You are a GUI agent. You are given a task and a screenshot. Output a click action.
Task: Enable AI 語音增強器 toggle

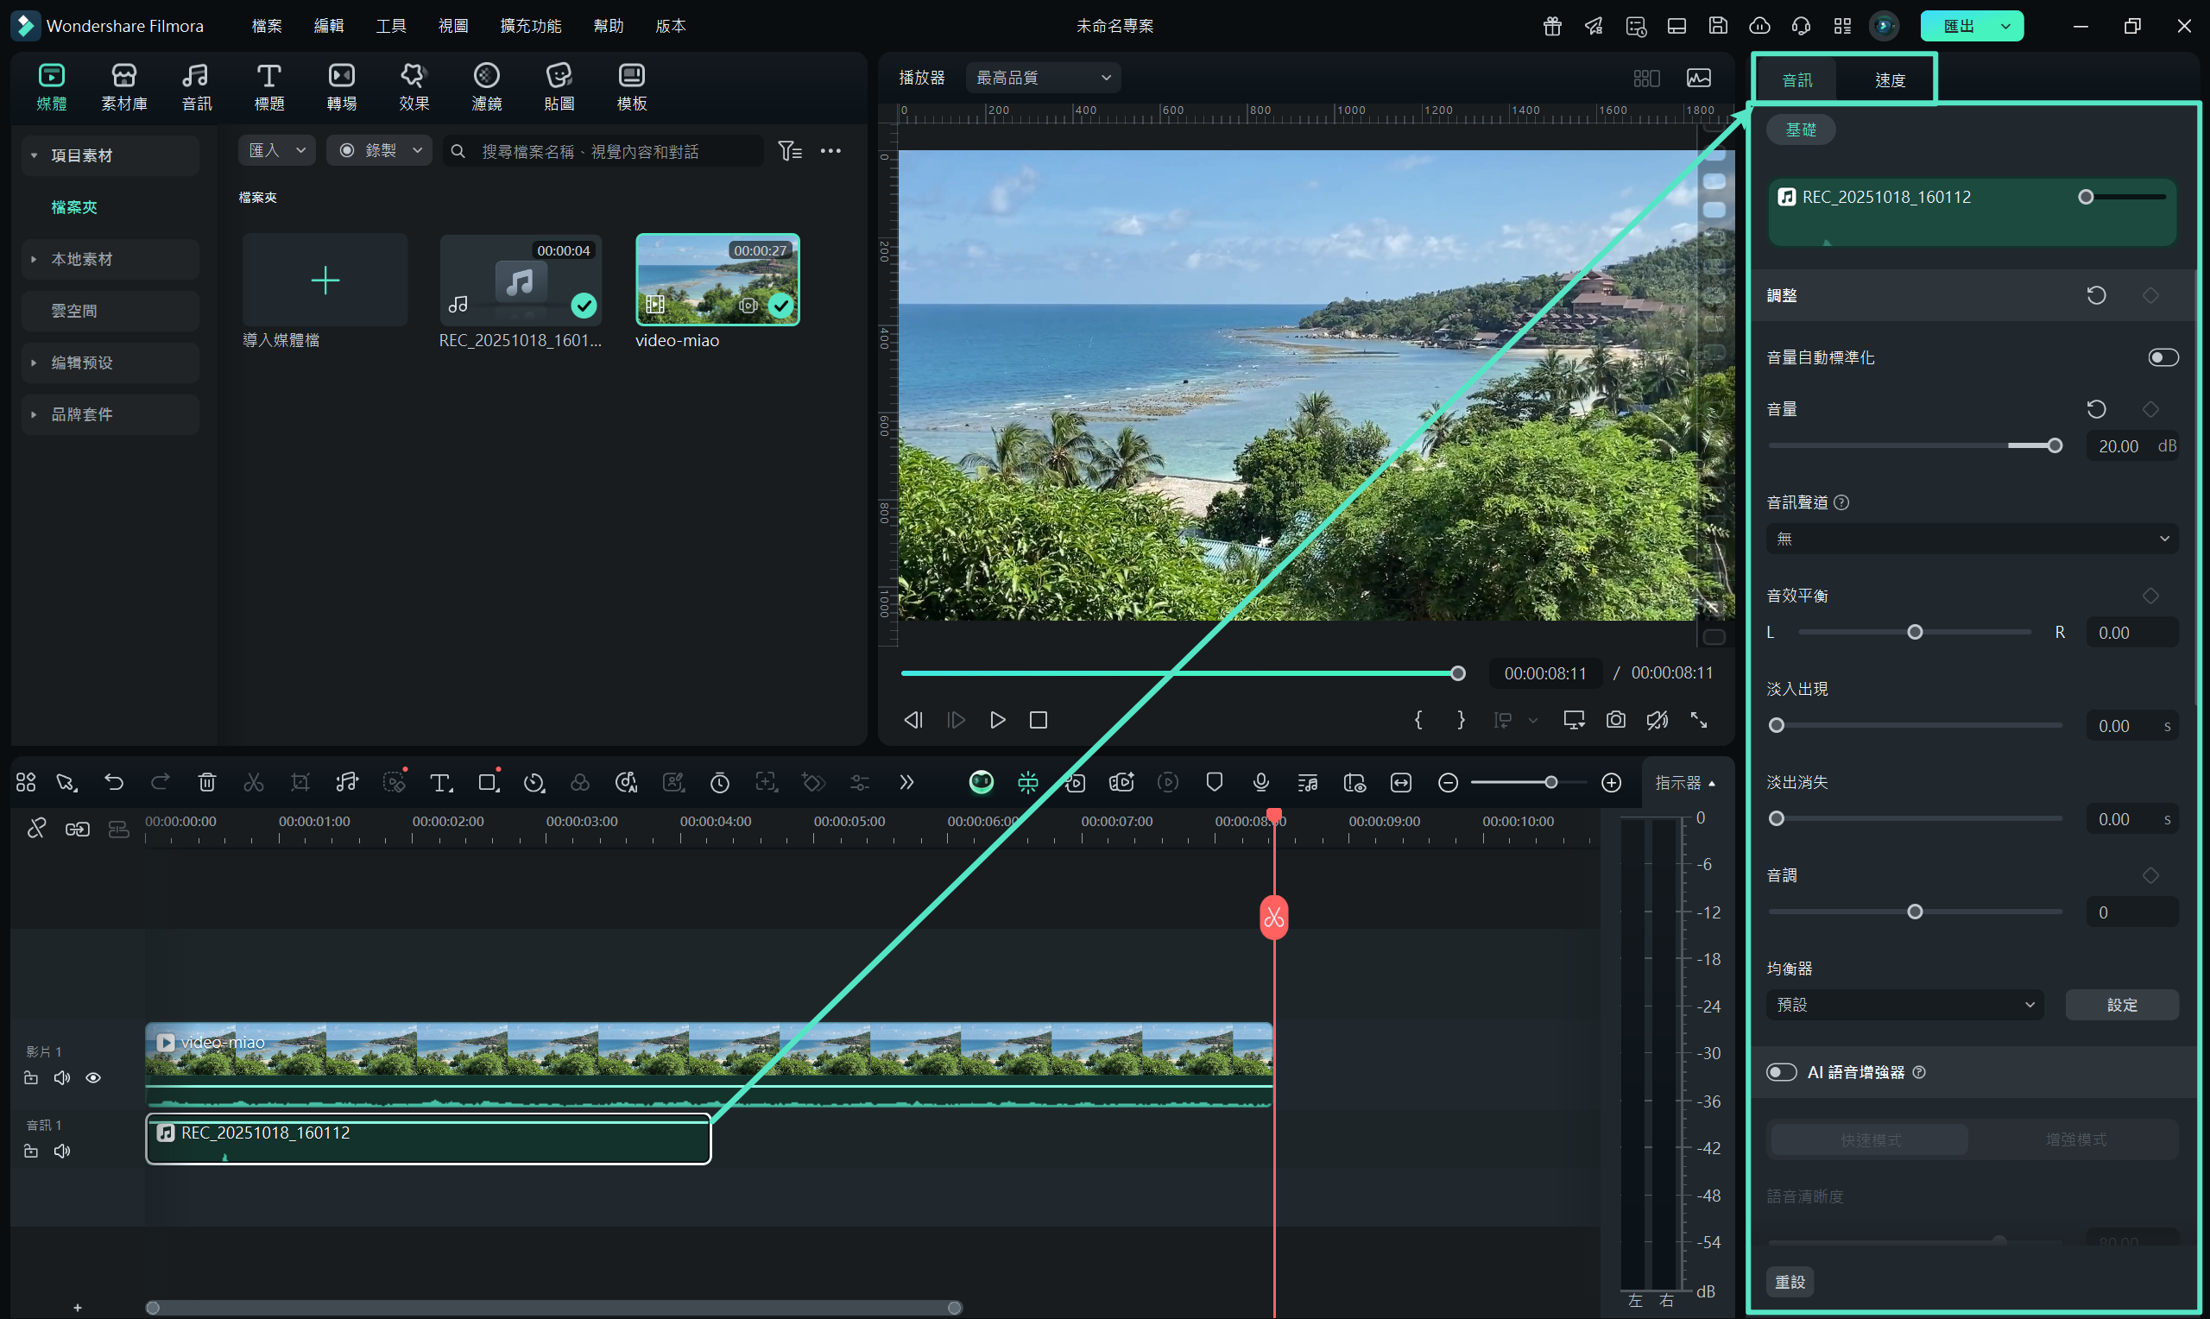pyautogui.click(x=1781, y=1072)
